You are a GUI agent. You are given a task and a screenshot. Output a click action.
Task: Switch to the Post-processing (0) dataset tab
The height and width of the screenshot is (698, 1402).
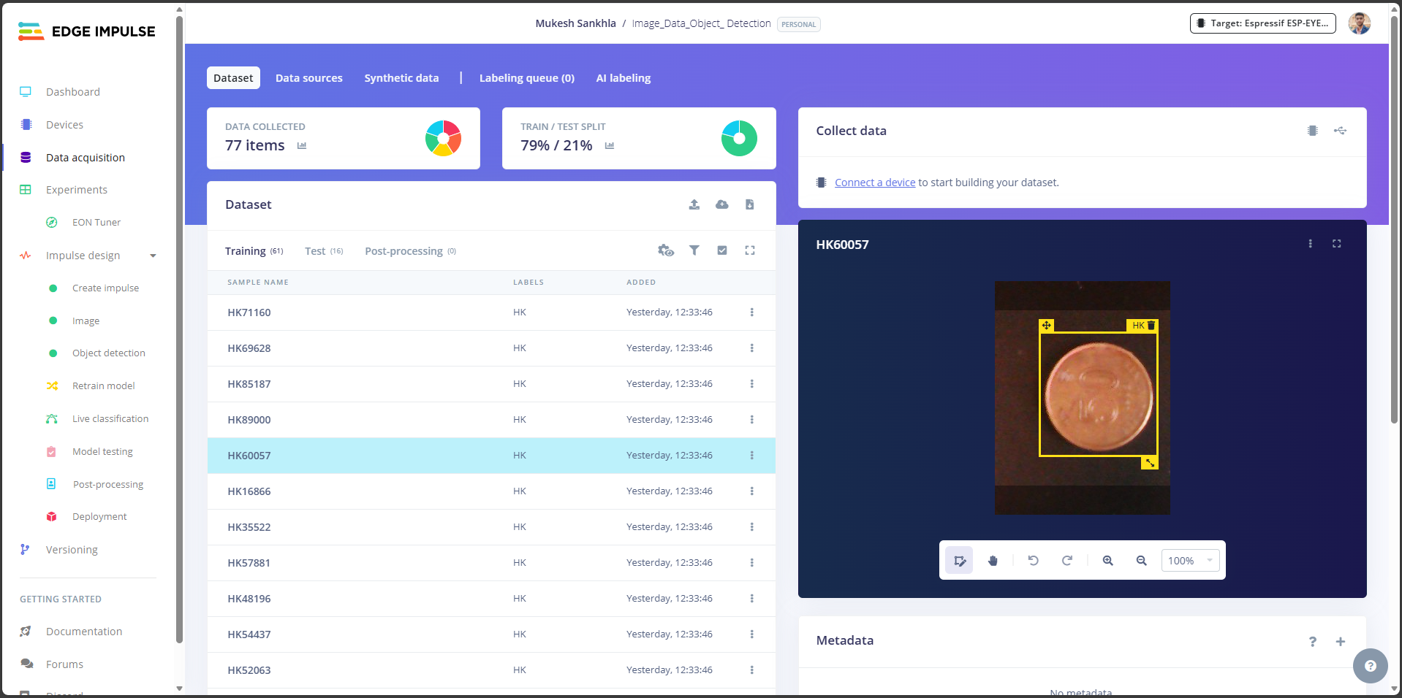coord(410,251)
